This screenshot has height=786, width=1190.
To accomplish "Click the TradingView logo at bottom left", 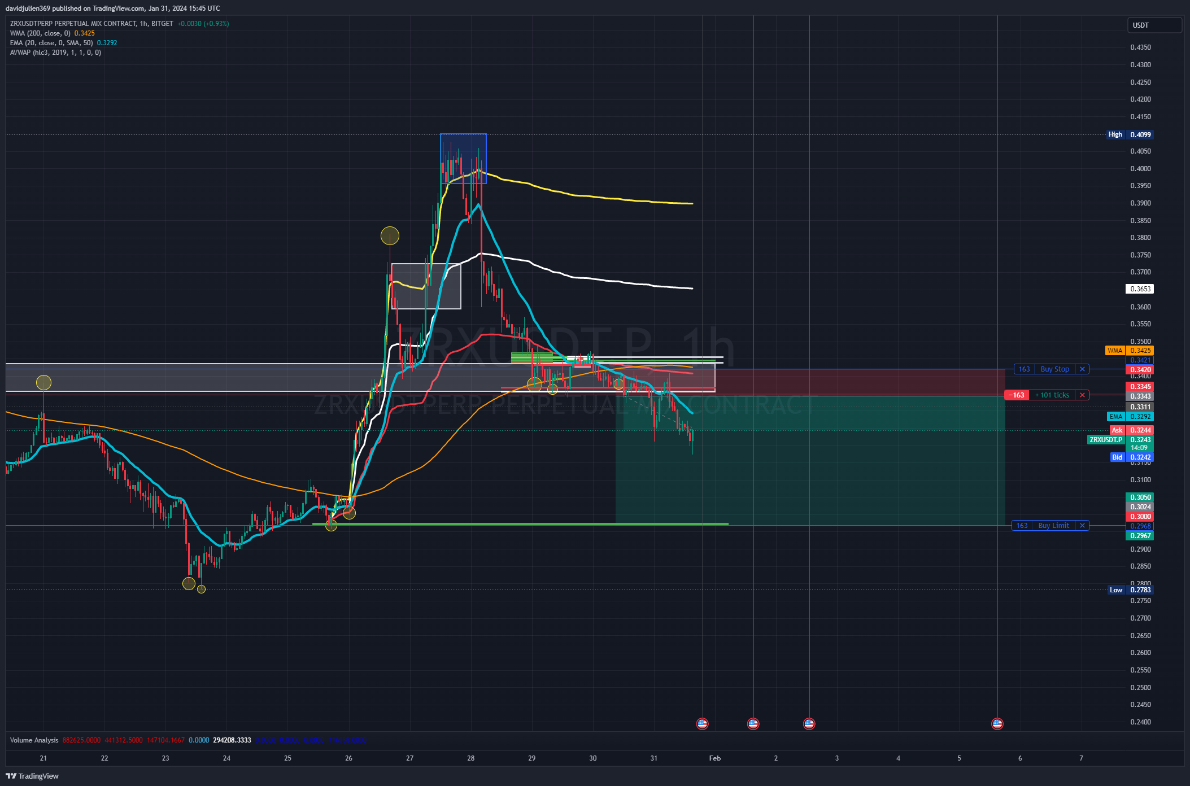I will [32, 776].
